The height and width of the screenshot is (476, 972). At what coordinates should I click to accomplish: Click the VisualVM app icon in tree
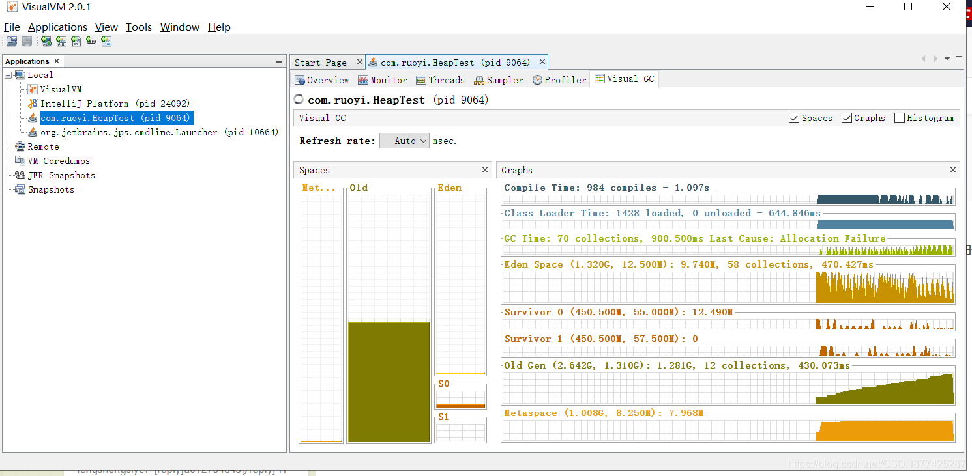(x=33, y=89)
